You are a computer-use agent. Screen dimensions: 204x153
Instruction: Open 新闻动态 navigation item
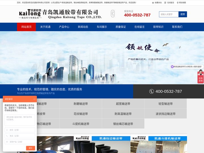pos(83,27)
